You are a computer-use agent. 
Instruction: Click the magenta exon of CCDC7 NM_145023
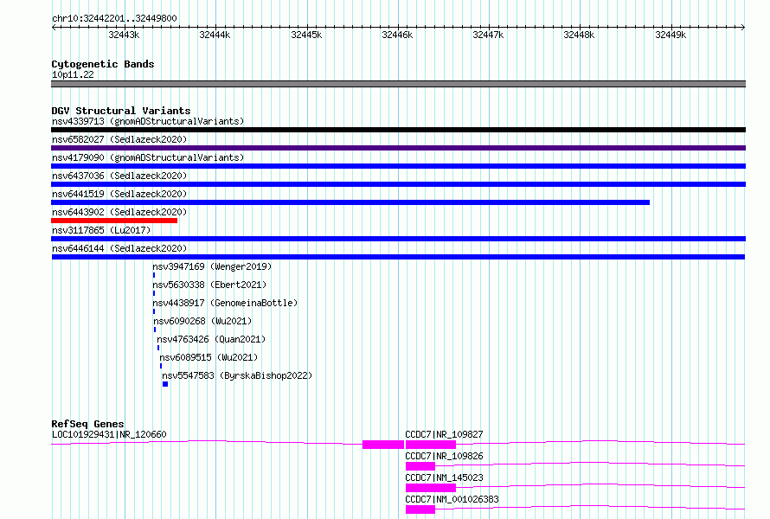431,488
